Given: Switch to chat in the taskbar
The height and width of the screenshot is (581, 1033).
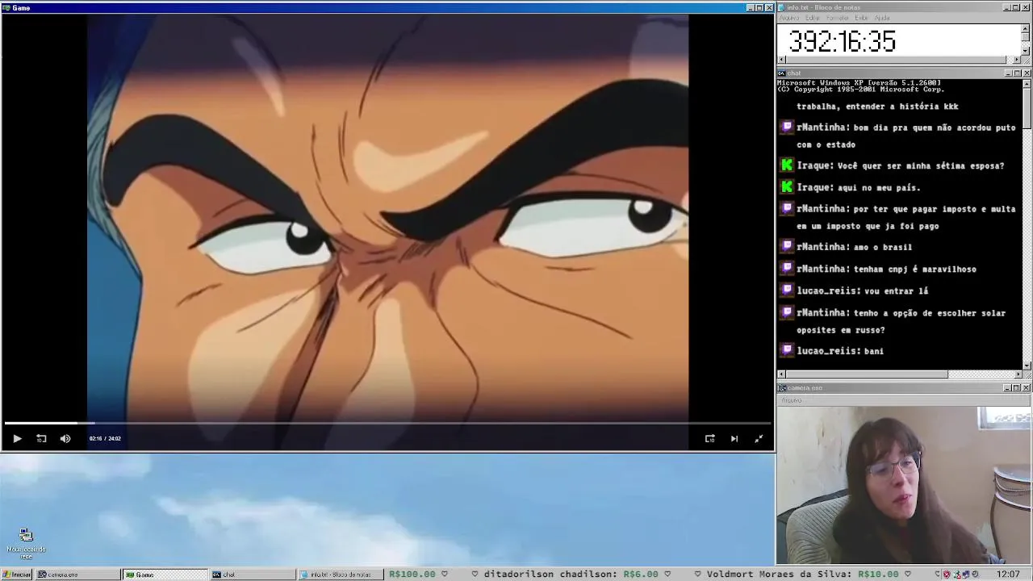Looking at the screenshot, I should point(253,575).
